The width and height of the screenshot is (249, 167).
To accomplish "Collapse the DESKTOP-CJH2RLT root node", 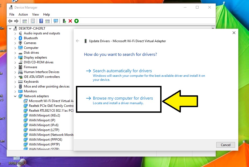I will [x=10, y=29].
